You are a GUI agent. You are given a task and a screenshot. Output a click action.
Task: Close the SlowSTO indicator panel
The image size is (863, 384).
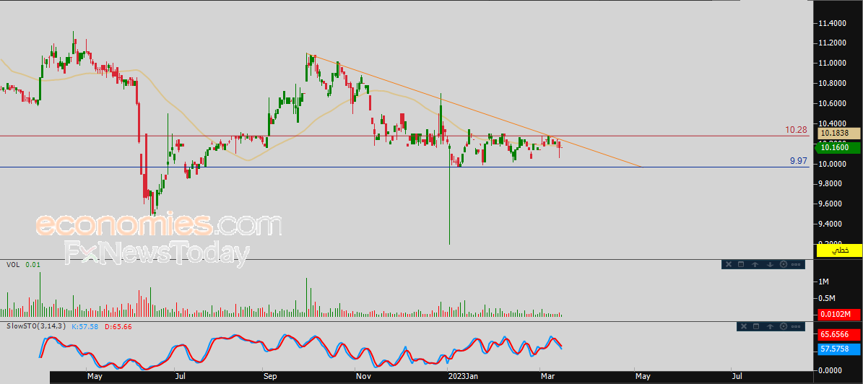point(743,327)
